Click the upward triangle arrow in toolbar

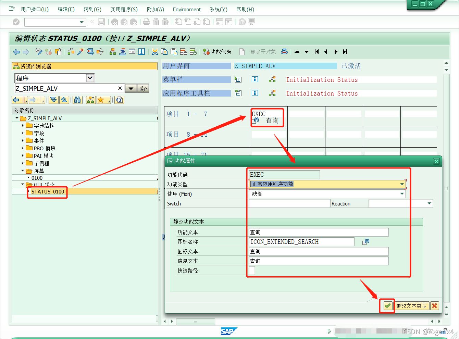click(297, 52)
